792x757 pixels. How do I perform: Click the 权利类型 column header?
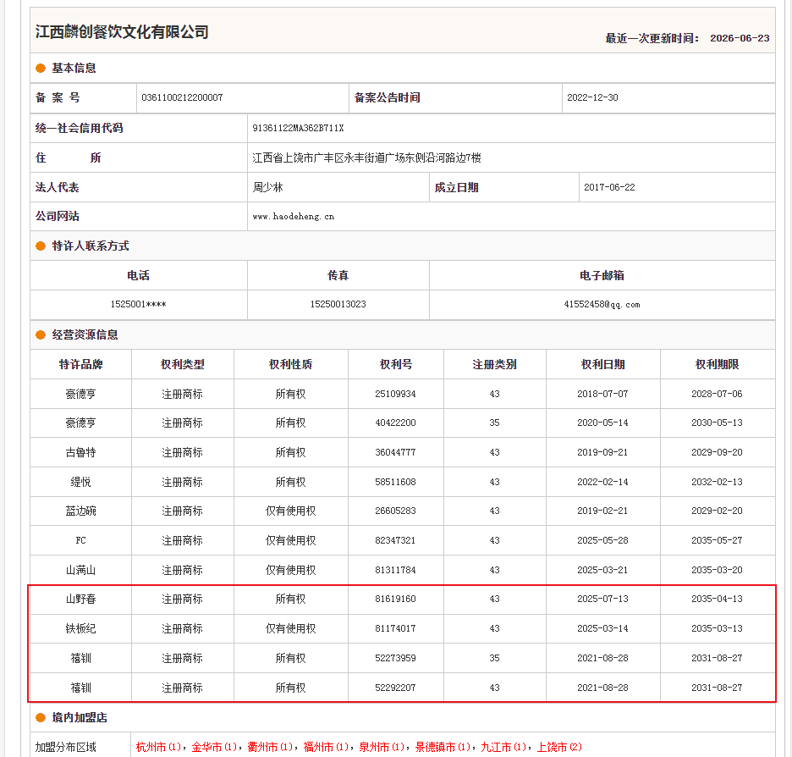tap(182, 364)
